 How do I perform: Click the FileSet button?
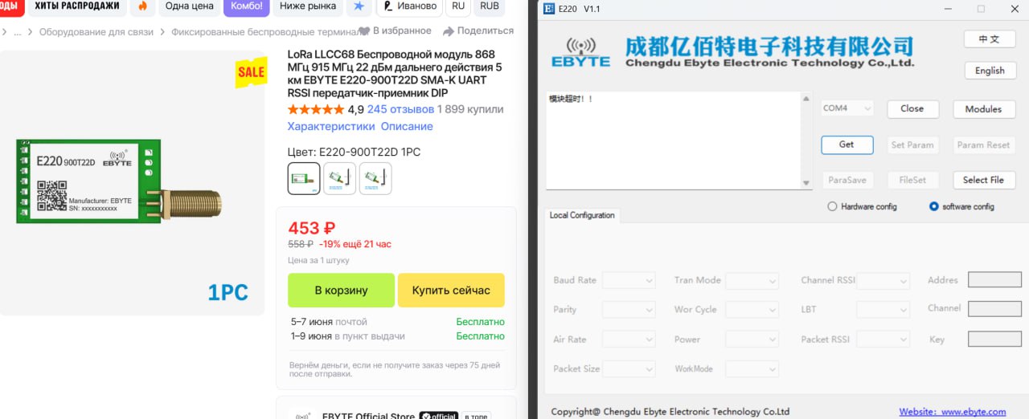pyautogui.click(x=912, y=180)
